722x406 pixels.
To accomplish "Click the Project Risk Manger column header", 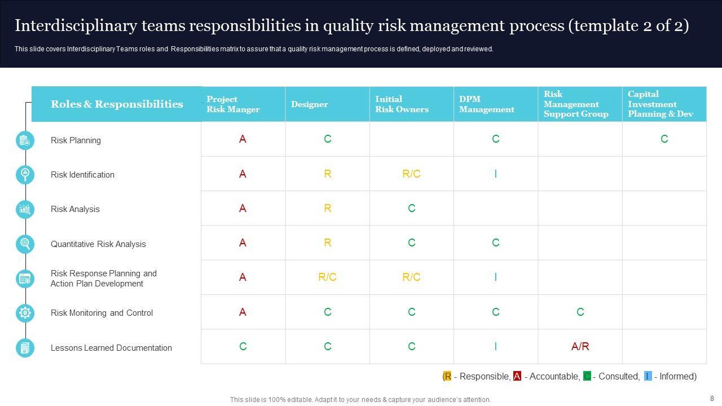I will point(233,104).
